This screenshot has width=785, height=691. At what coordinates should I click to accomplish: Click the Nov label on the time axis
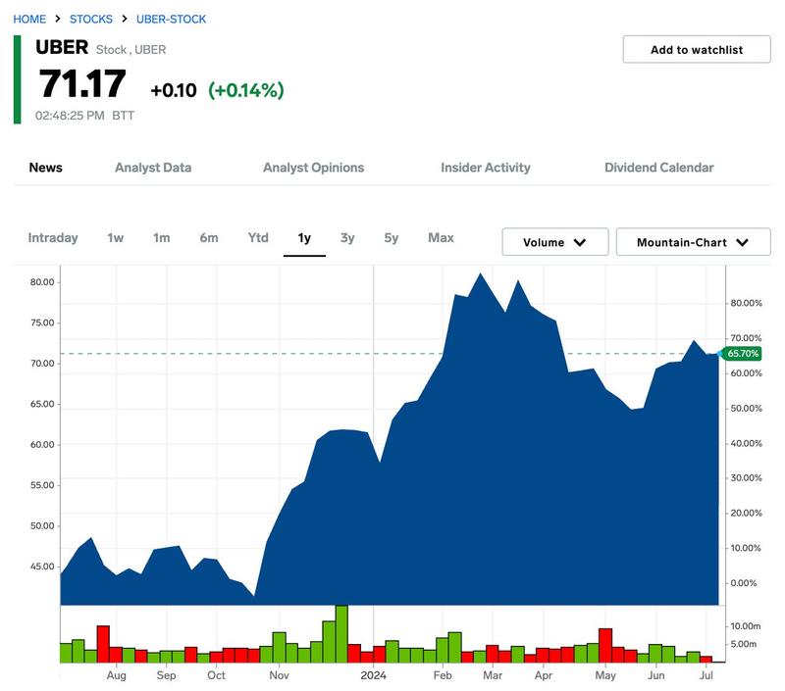(x=279, y=675)
